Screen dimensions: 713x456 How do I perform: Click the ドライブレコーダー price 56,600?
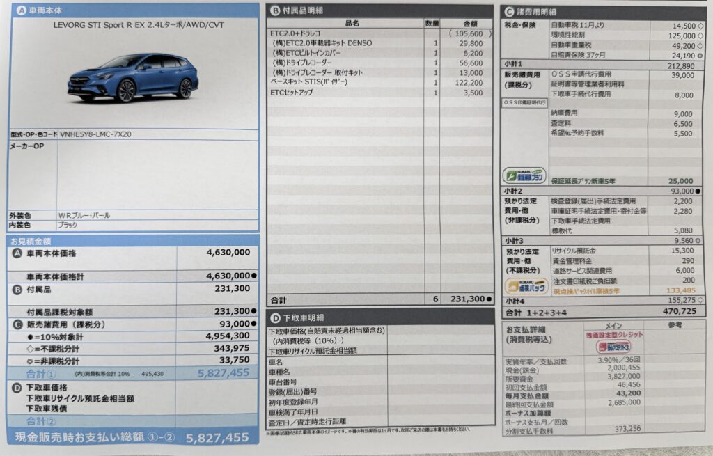click(471, 63)
